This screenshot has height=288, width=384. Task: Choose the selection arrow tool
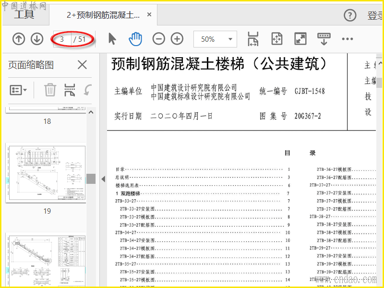(112, 39)
